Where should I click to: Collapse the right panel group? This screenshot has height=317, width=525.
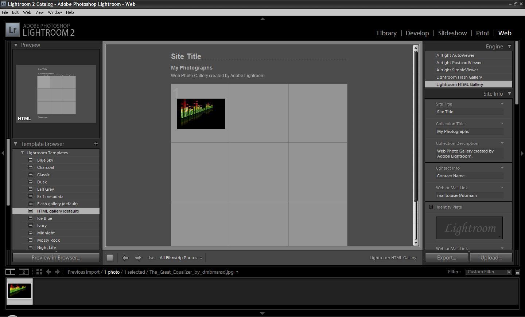click(522, 153)
